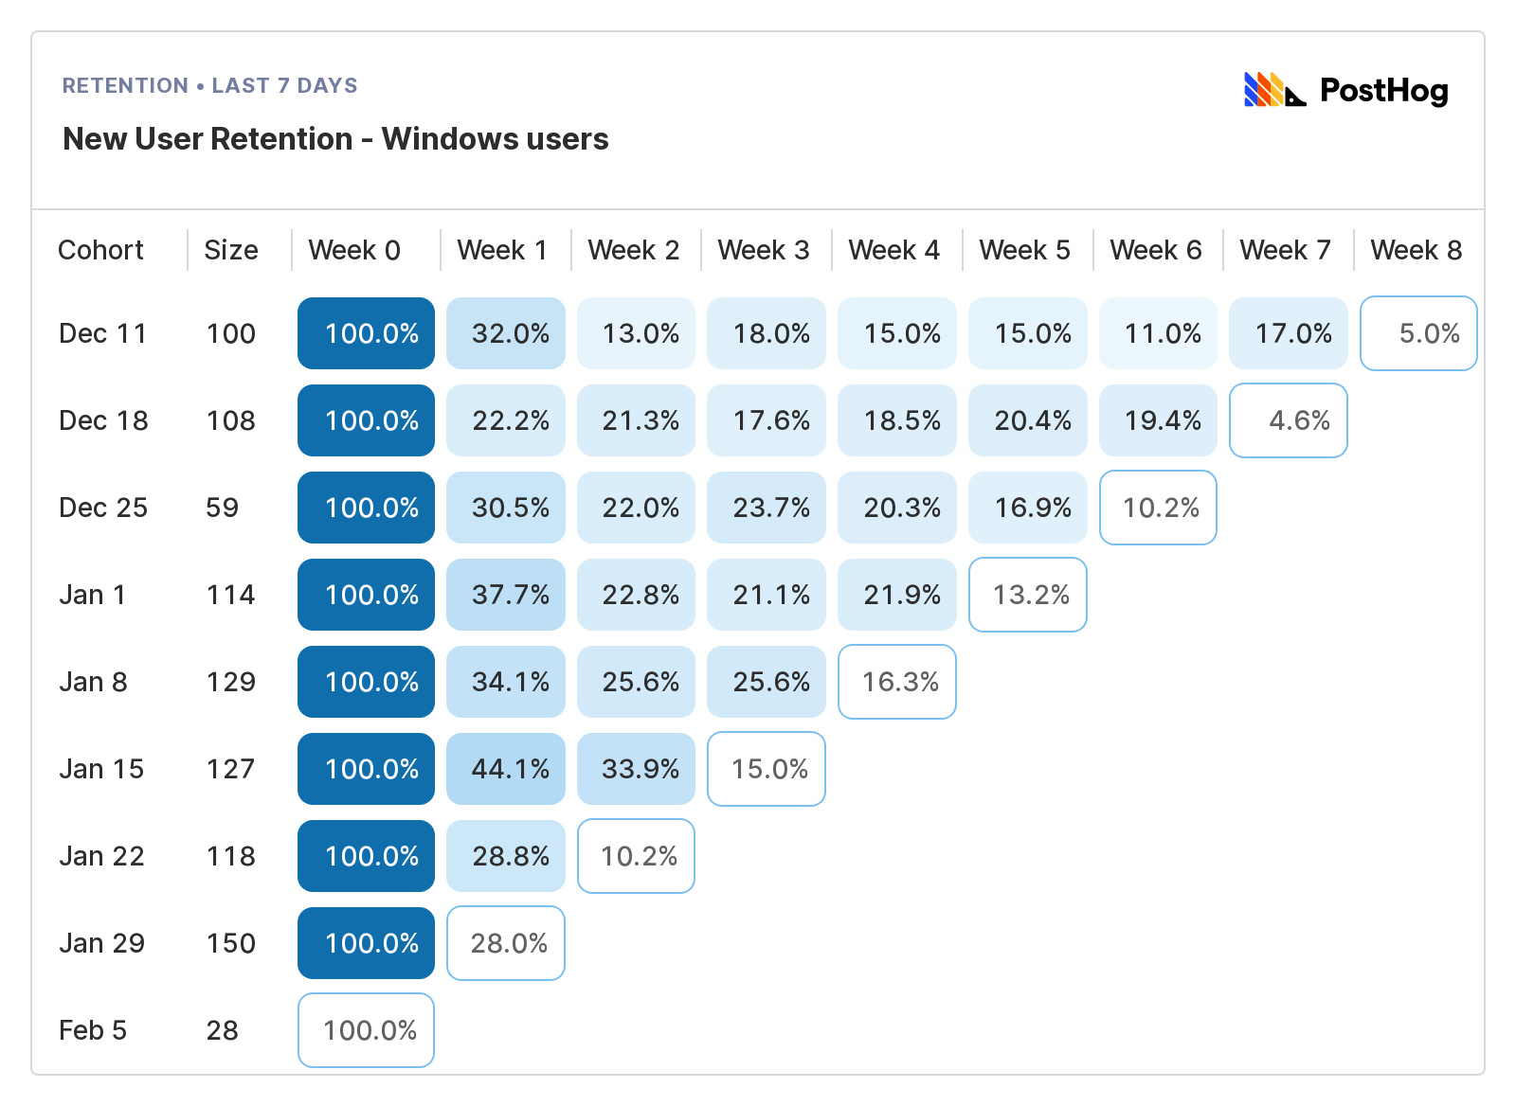Click Jan 8 Week 4 cell 16.3%

(x=897, y=682)
